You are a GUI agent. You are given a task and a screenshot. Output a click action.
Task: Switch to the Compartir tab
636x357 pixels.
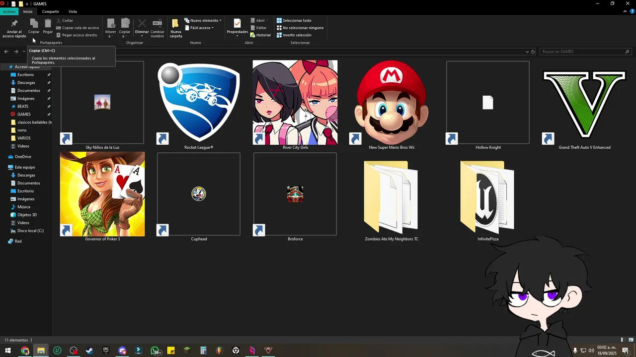click(51, 11)
